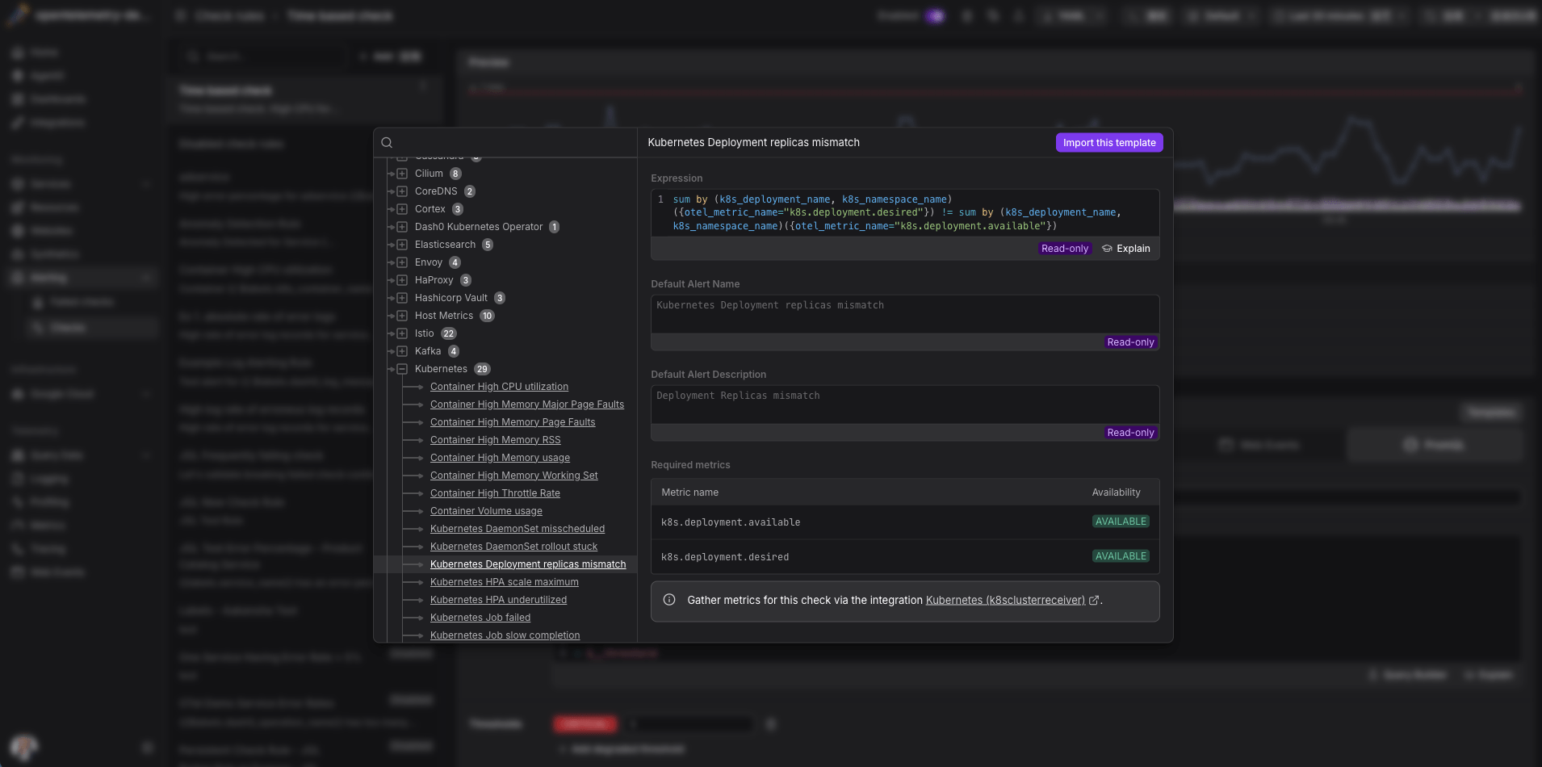This screenshot has width=1542, height=767.
Task: Open Kubernetes Job slow completion template
Action: [505, 635]
